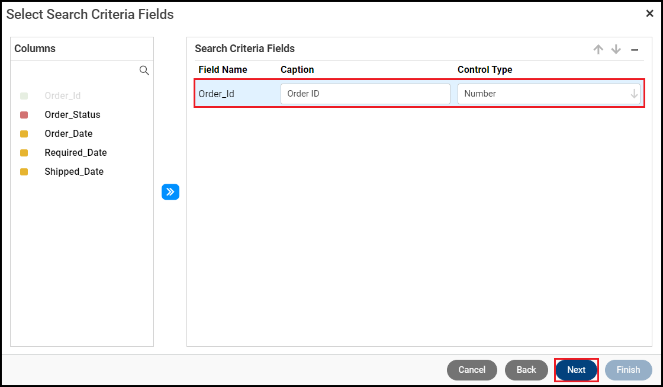Click the red Order_Status column marker
Screen dimensions: 663x387
[24, 115]
